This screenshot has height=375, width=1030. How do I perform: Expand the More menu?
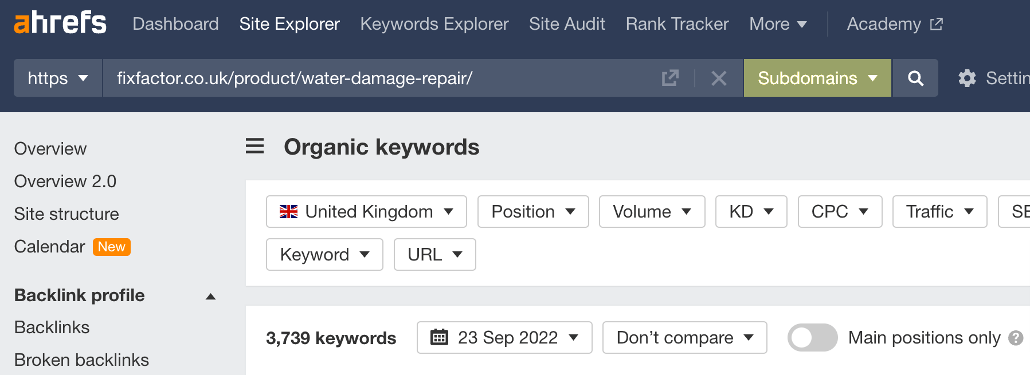(x=778, y=24)
